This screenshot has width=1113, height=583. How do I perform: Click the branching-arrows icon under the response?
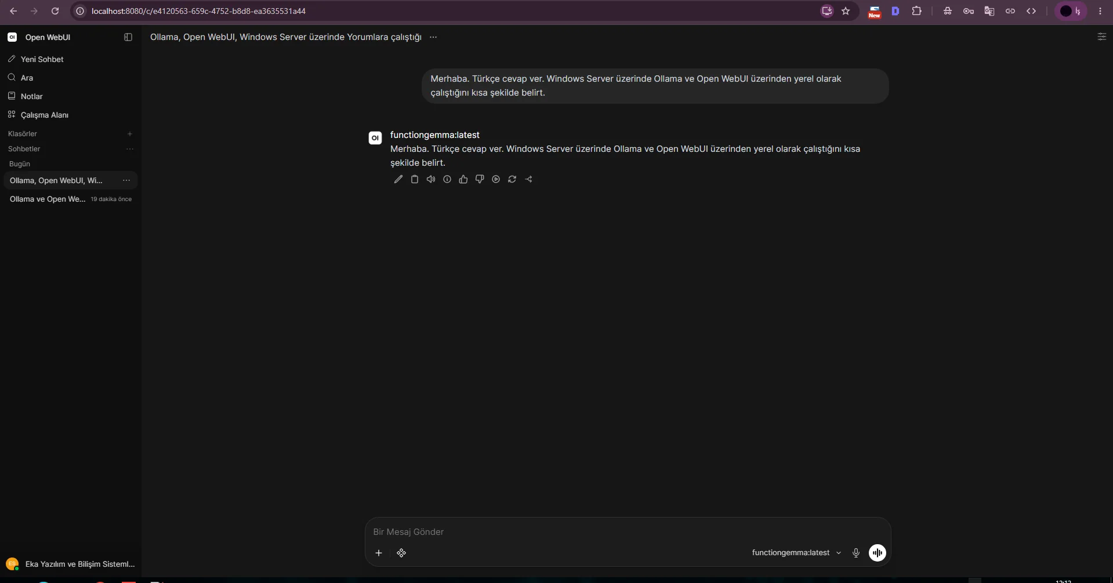tap(528, 180)
